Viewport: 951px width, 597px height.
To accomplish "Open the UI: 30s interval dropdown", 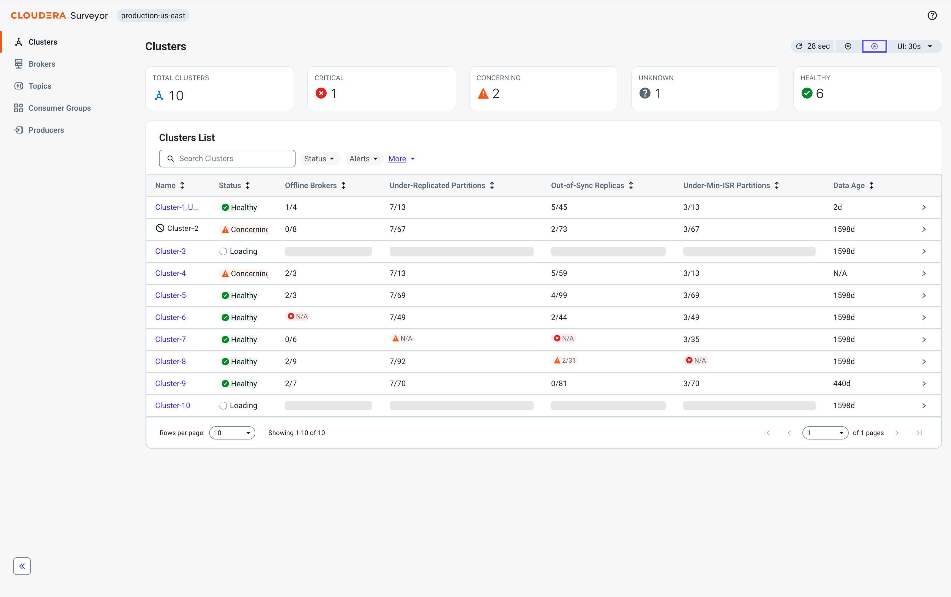I will 914,46.
